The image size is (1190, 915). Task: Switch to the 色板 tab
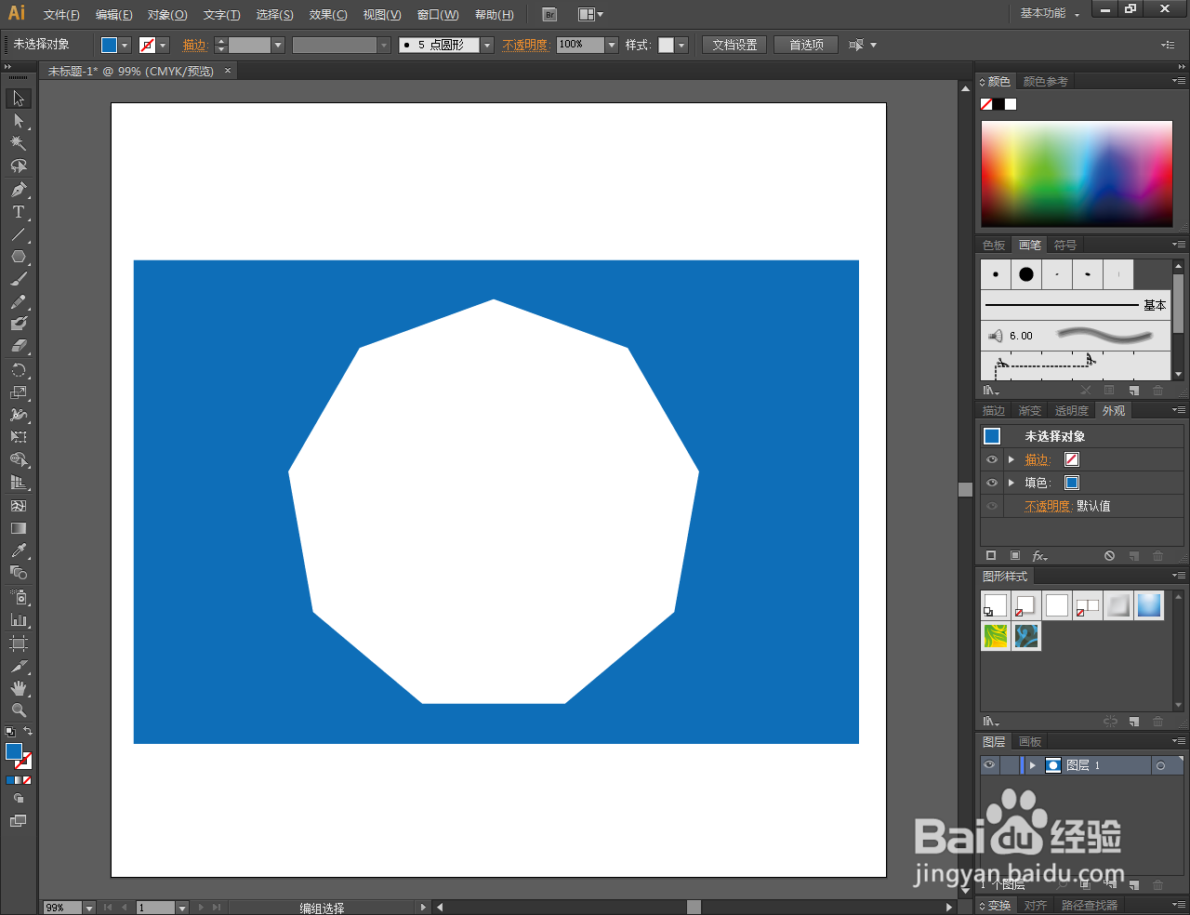pos(994,245)
